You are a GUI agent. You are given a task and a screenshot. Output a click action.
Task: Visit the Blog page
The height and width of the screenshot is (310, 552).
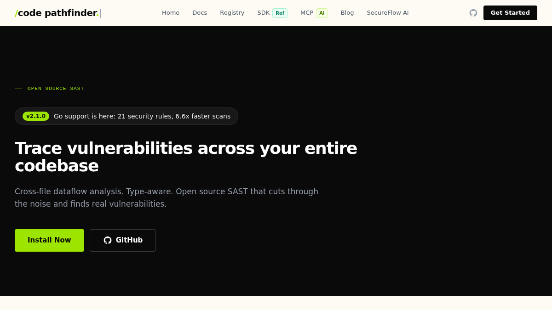tap(347, 13)
